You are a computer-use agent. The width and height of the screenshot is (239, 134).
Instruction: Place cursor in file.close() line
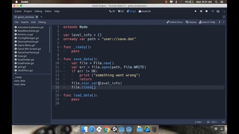(x=84, y=87)
